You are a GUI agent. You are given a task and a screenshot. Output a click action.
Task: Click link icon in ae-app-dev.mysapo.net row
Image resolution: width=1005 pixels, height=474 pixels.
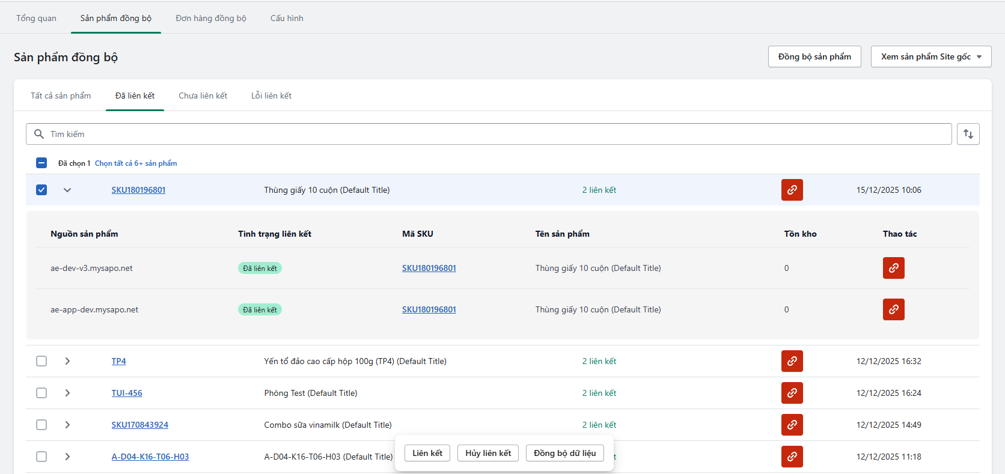click(x=893, y=309)
